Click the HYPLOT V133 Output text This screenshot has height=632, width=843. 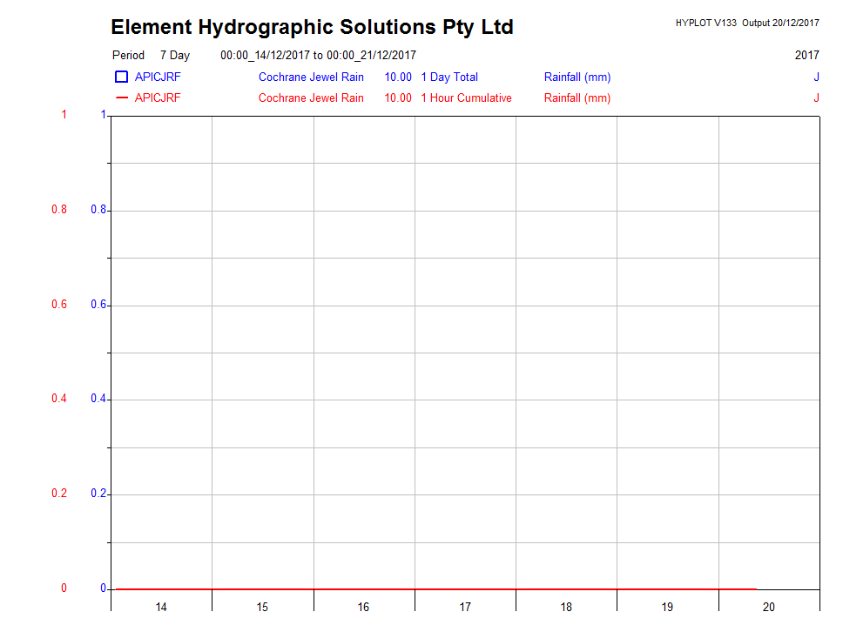click(746, 24)
